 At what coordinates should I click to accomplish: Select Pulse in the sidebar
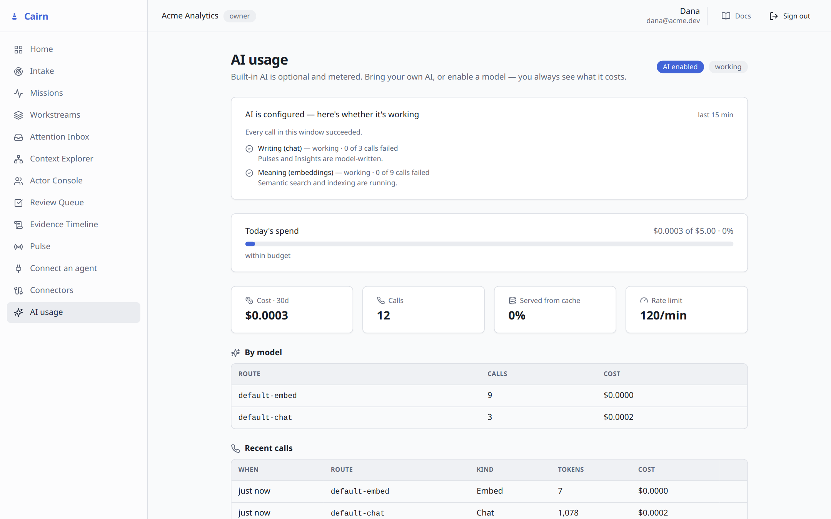(73, 246)
